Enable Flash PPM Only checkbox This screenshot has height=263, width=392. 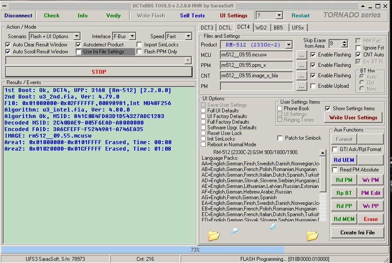click(x=139, y=52)
